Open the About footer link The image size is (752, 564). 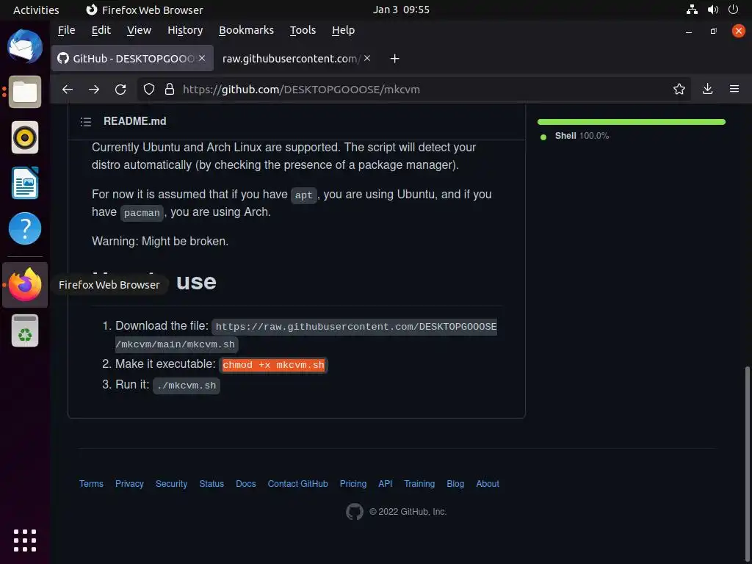click(488, 484)
